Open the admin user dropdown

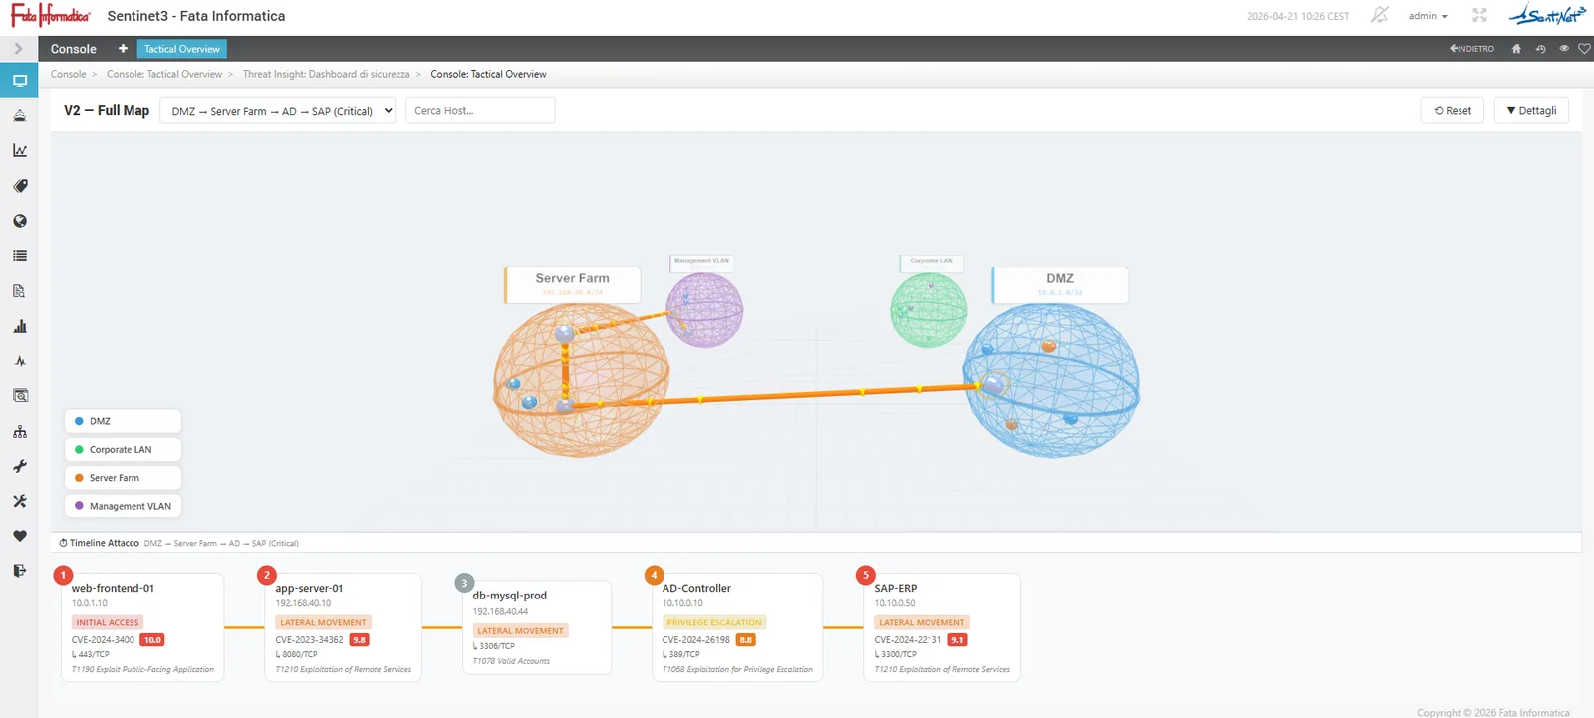pyautogui.click(x=1428, y=16)
